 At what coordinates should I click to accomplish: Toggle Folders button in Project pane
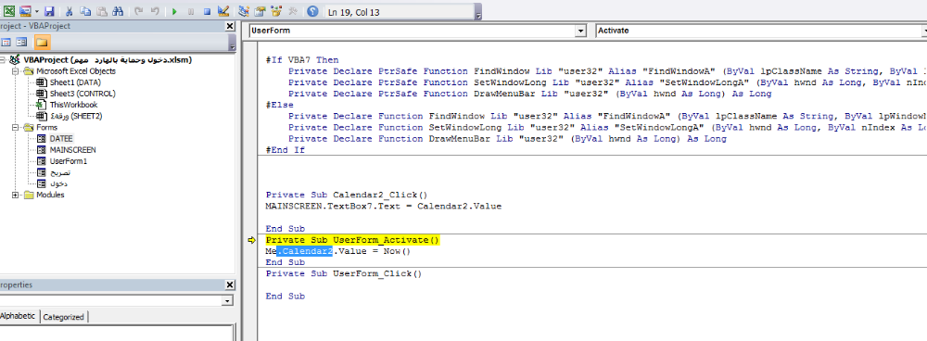(42, 42)
